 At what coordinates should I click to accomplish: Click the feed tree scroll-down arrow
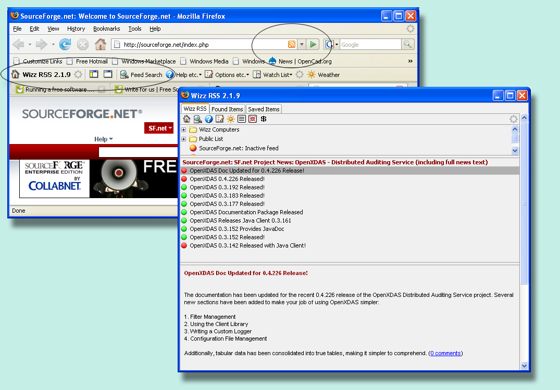(515, 150)
